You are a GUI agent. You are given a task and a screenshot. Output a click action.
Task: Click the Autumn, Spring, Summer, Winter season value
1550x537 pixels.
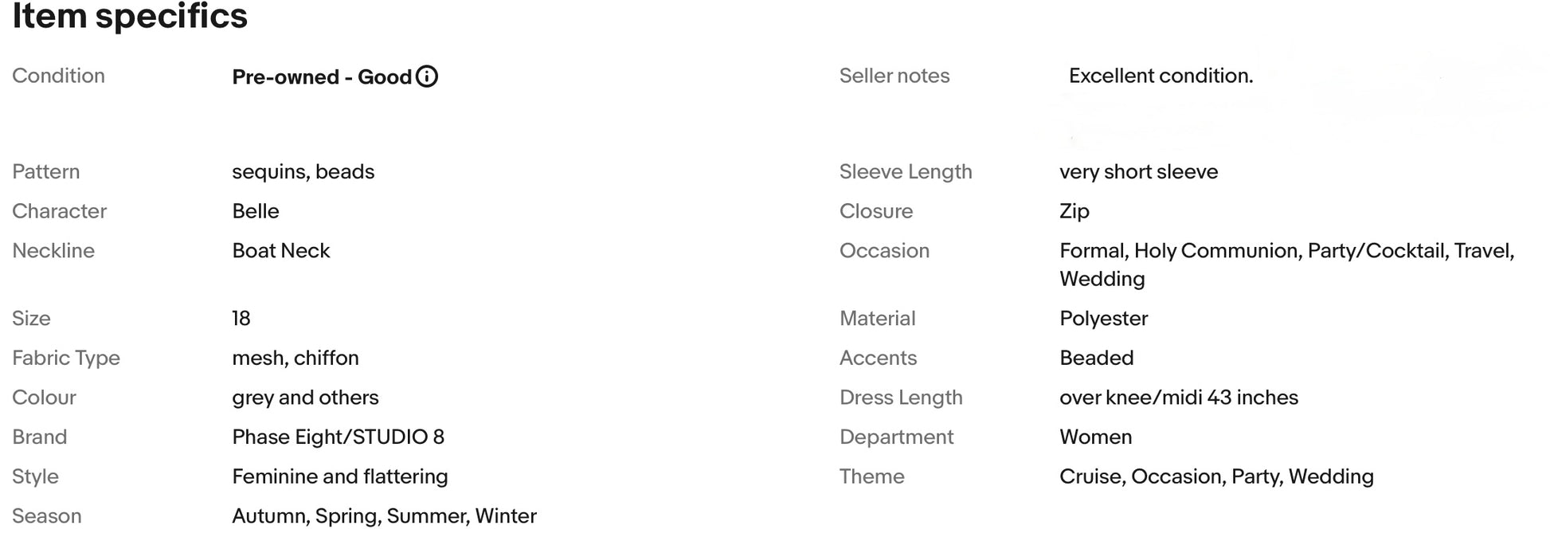coord(384,516)
